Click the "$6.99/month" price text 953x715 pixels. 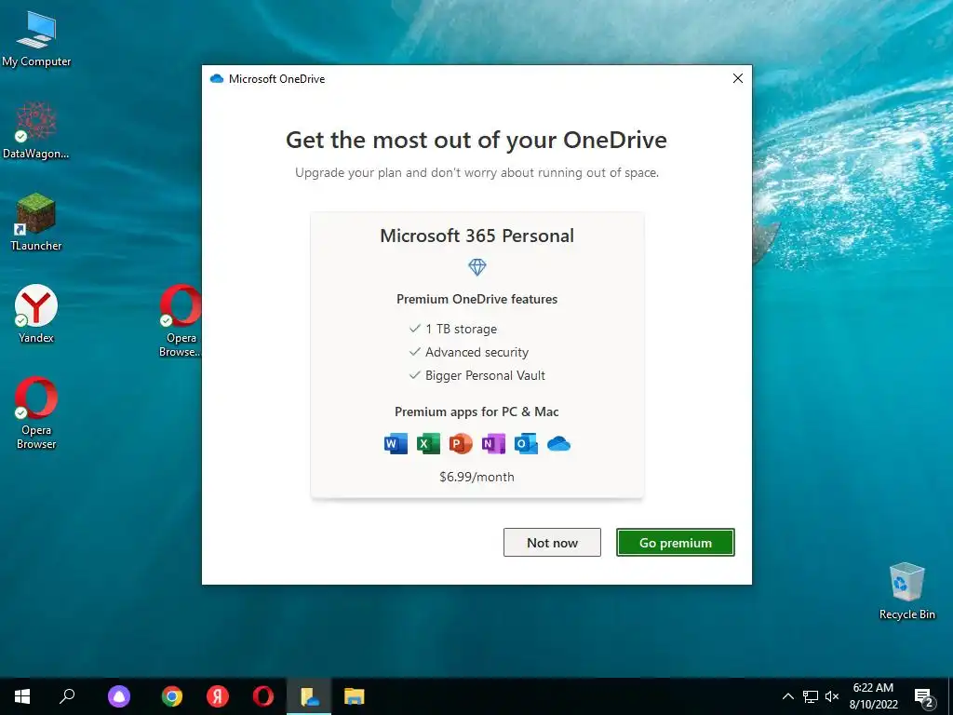[477, 477]
